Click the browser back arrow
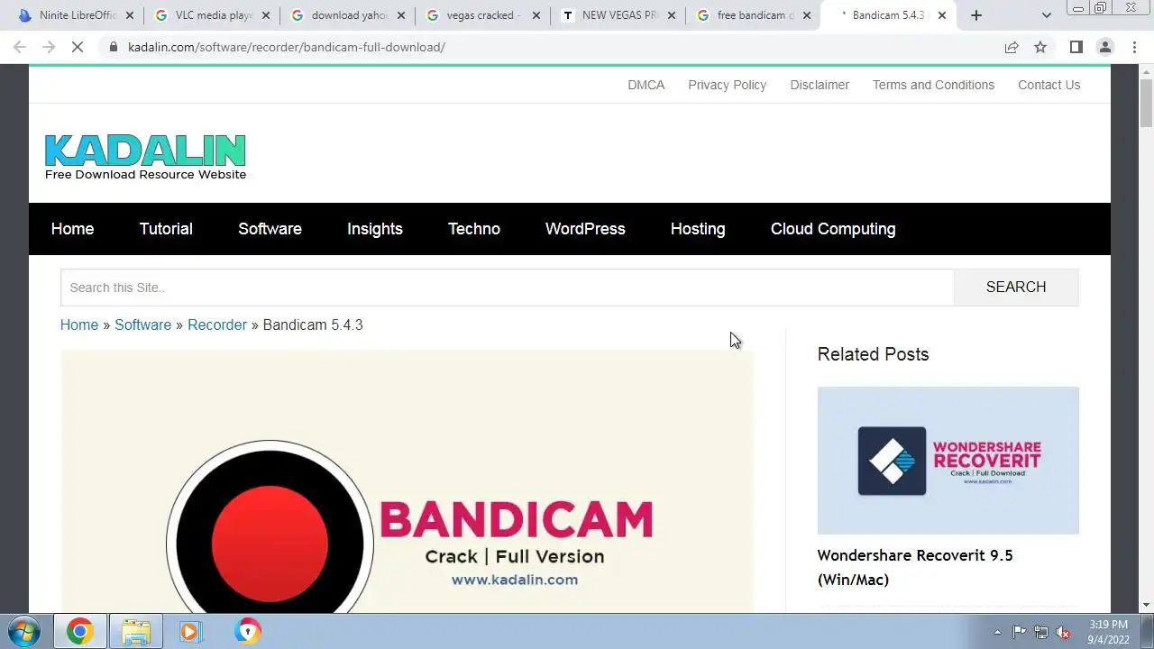 pyautogui.click(x=20, y=47)
